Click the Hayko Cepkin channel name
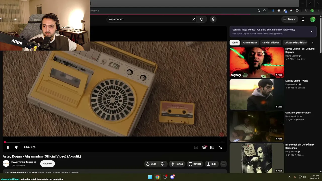The image size is (322, 181). coord(292,56)
